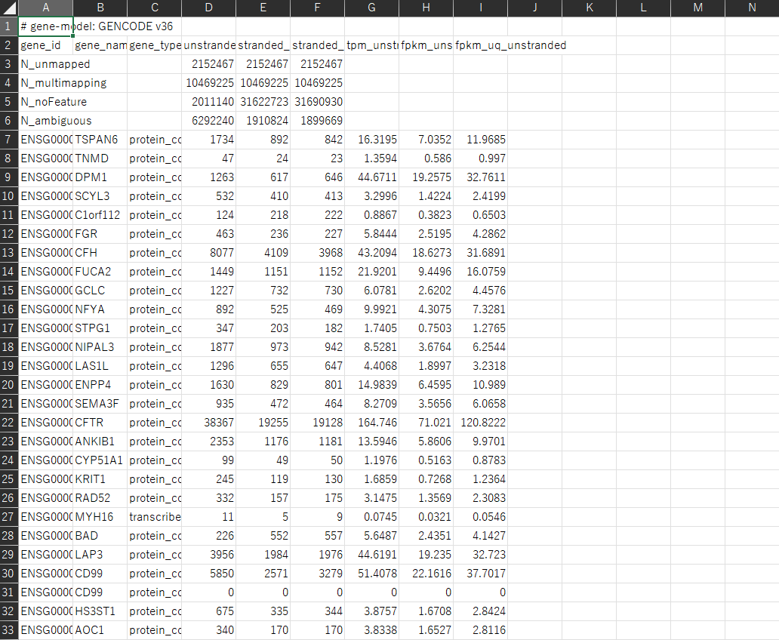Click the value 2.8116 in AOC1 row
The image size is (779, 640).
pyautogui.click(x=480, y=630)
